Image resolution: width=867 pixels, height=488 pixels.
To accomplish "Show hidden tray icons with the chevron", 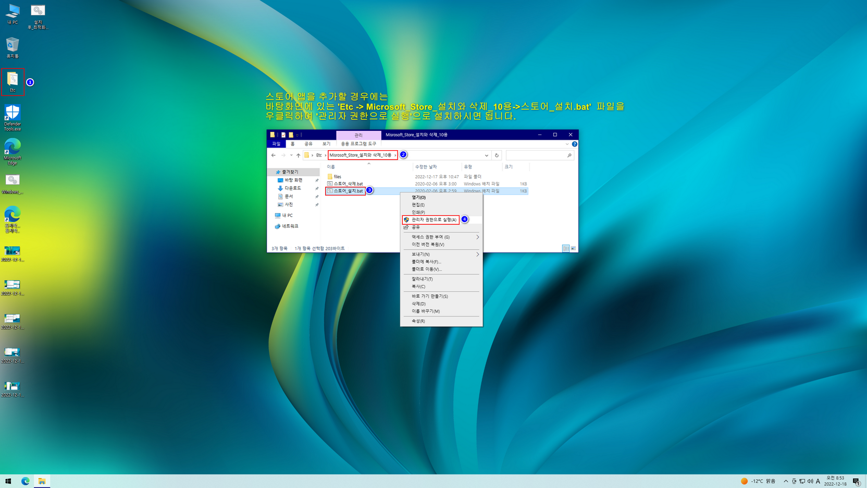I will (x=786, y=481).
